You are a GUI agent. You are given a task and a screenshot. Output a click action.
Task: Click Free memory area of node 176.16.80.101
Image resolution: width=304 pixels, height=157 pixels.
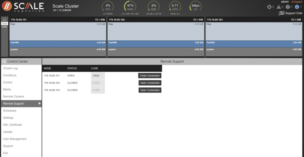(58, 31)
